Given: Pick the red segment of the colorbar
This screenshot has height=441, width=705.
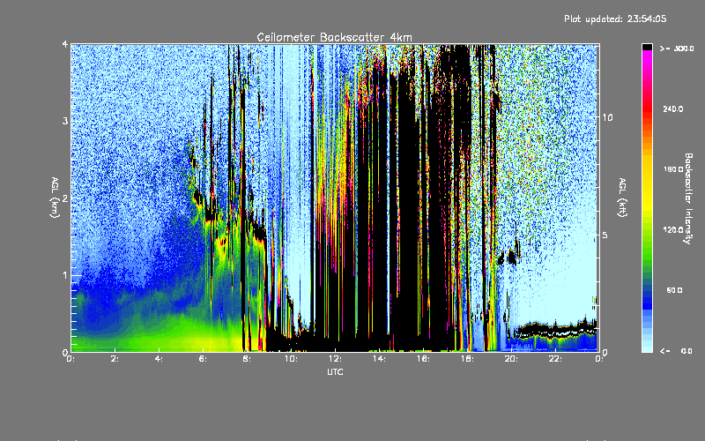Looking at the screenshot, I should click(647, 108).
